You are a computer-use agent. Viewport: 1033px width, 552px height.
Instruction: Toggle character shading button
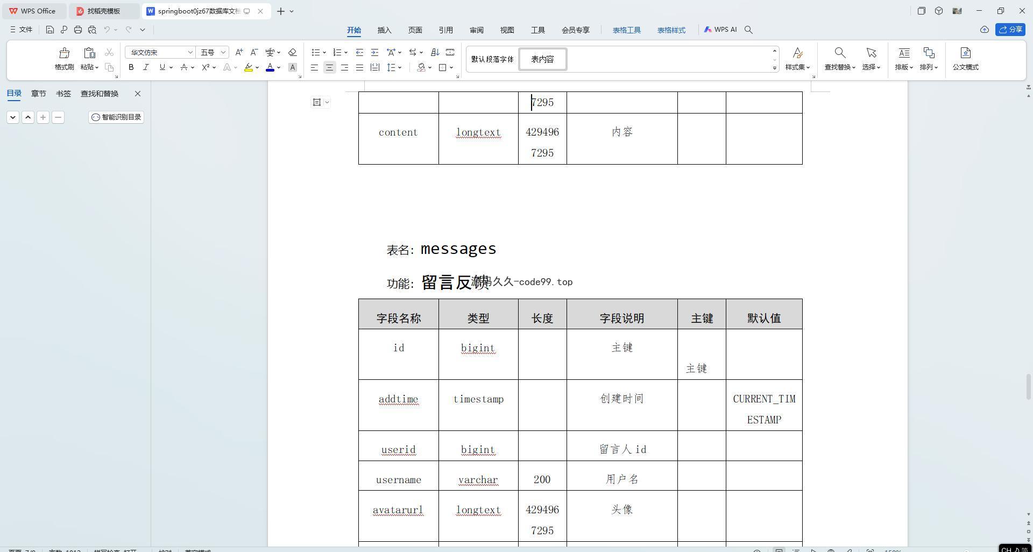(x=292, y=67)
